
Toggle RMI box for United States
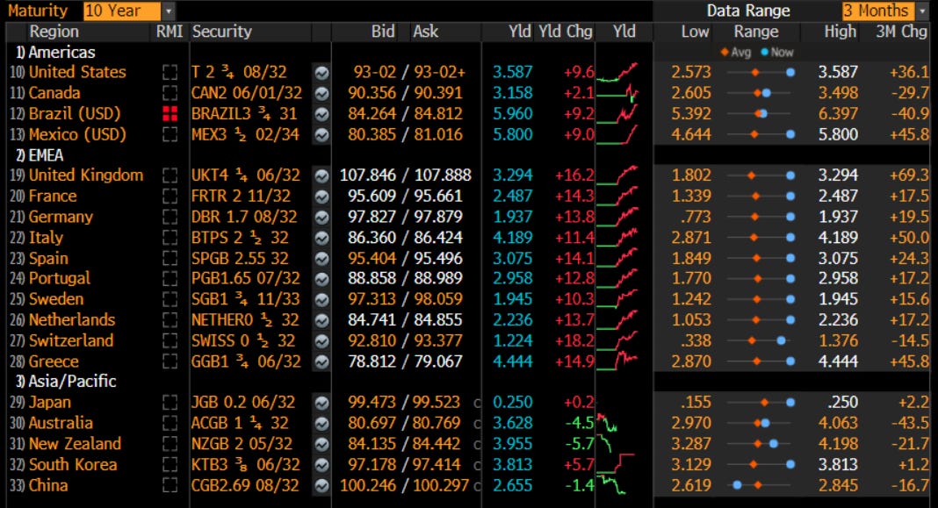[170, 72]
